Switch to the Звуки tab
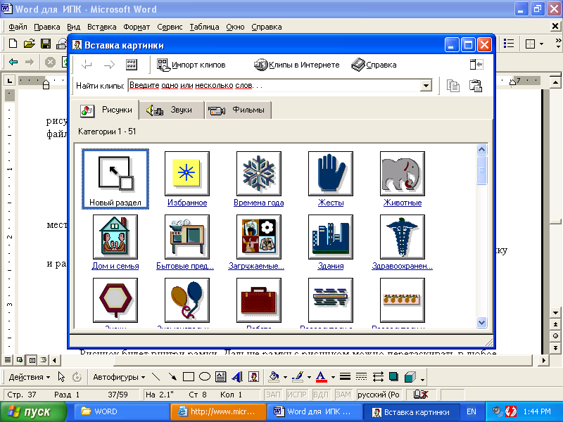Image resolution: width=563 pixels, height=422 pixels. coord(171,110)
